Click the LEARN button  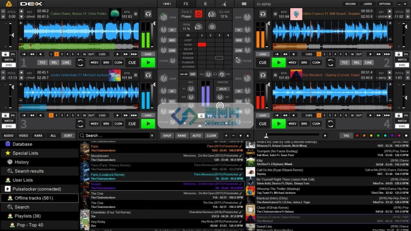(x=368, y=4)
